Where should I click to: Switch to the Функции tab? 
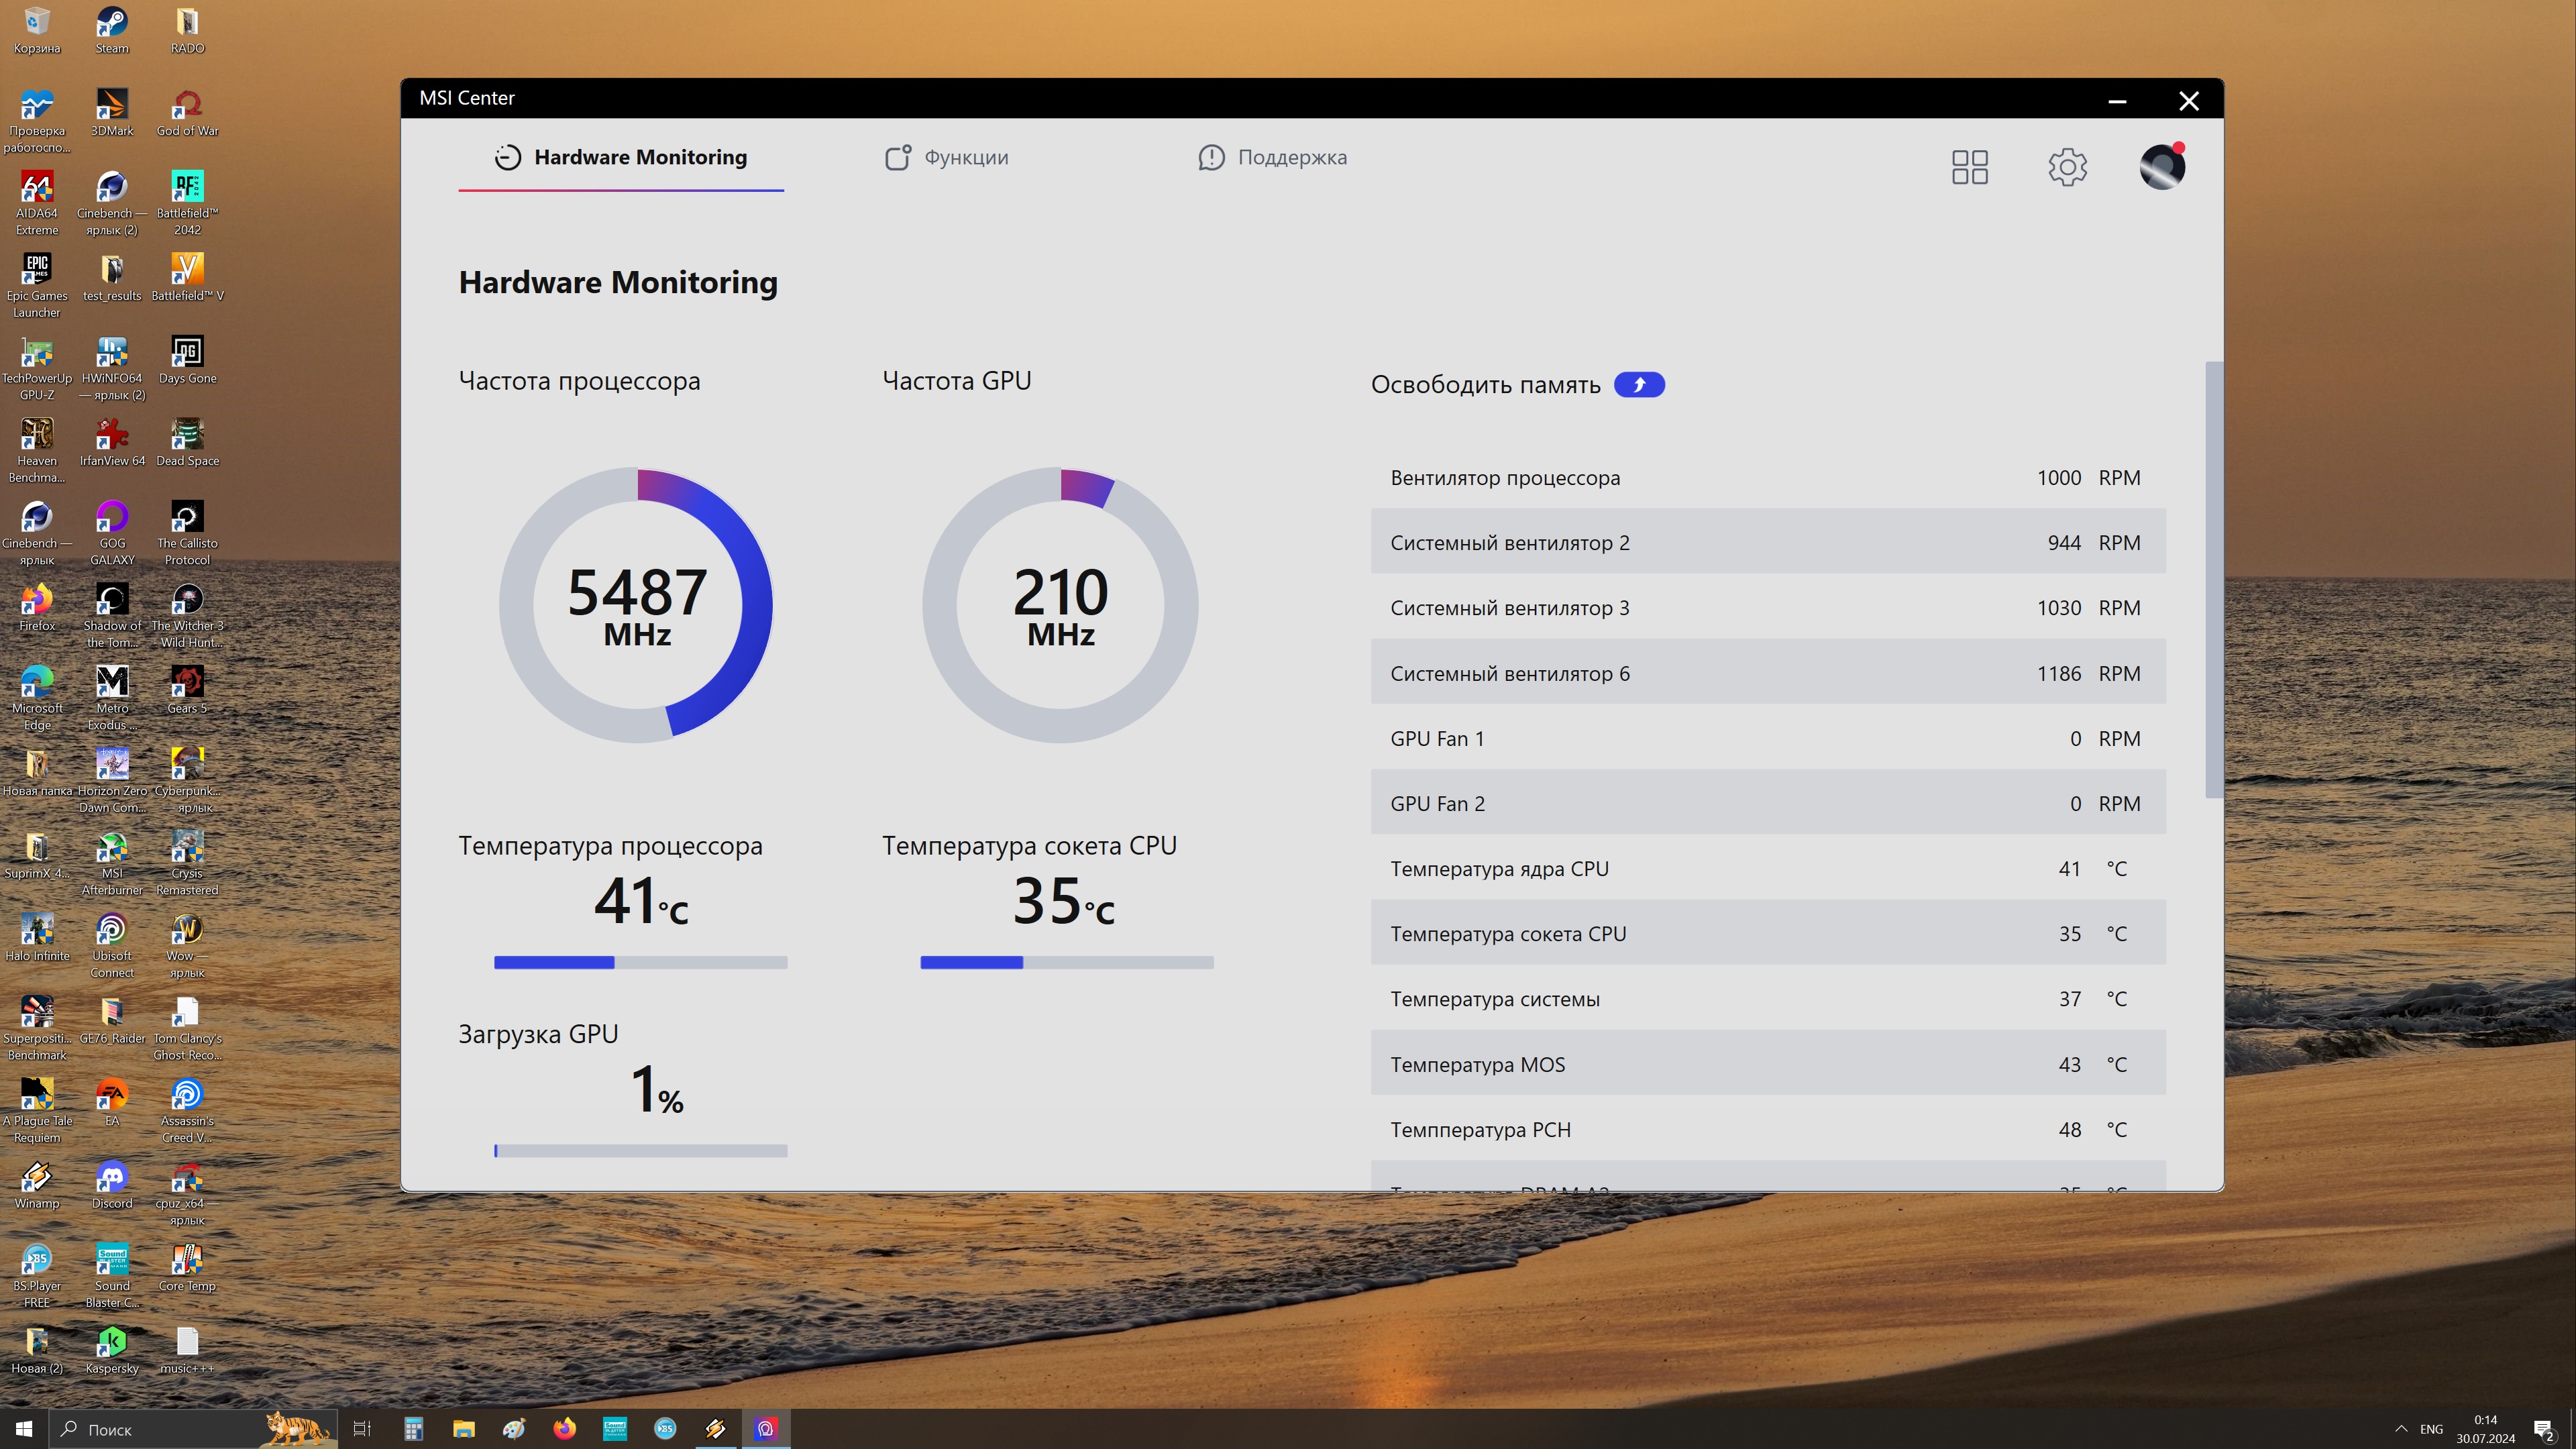coord(946,158)
